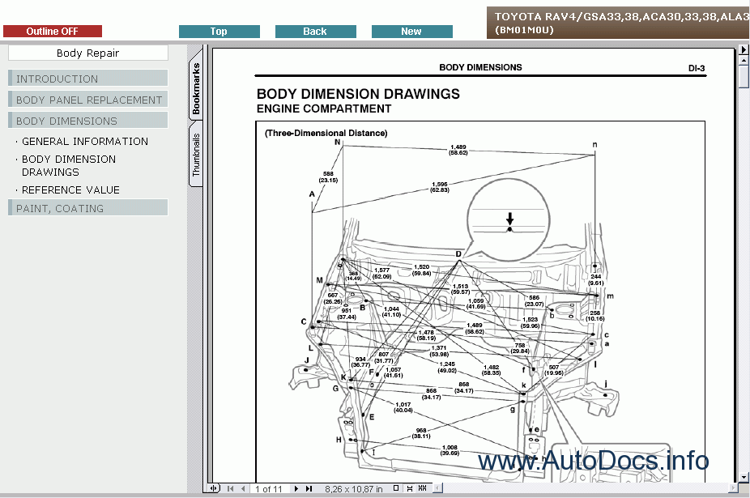Screen dimensions: 750x498
Task: Toggle the navigation pane splitter icon
Action: click(x=213, y=488)
